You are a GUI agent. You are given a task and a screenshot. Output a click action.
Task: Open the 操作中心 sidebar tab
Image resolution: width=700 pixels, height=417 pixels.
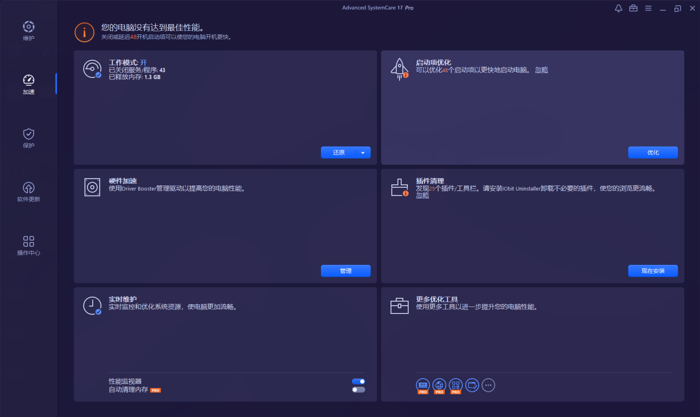tap(28, 245)
